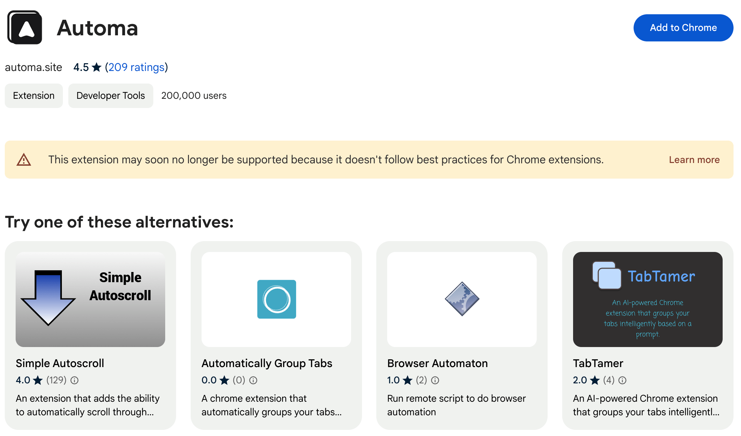Image resolution: width=741 pixels, height=436 pixels.
Task: Click the info icon beside TabTamer rating
Action: tap(622, 380)
